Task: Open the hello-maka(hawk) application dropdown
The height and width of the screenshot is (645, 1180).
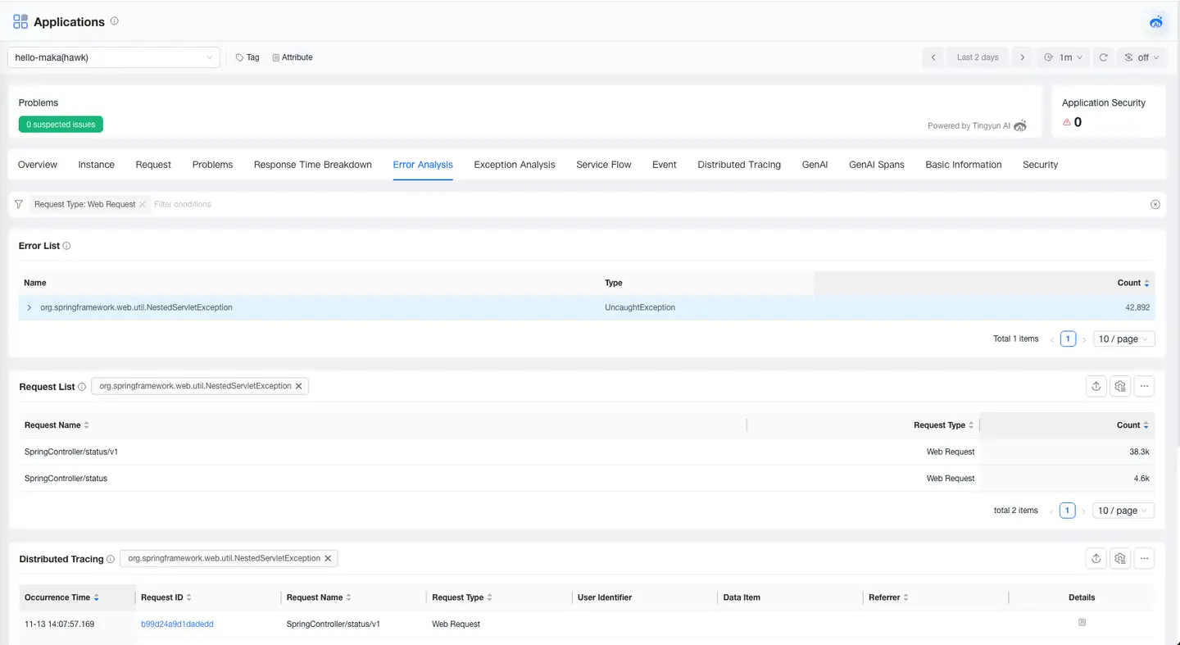Action: [114, 57]
